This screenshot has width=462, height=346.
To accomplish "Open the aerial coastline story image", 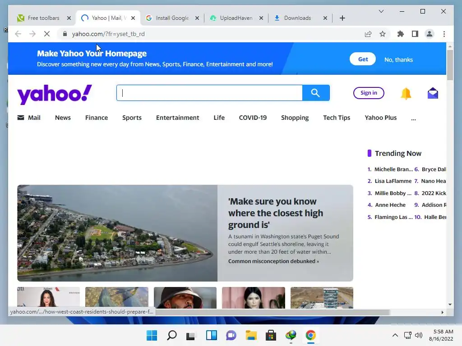I will [117, 233].
